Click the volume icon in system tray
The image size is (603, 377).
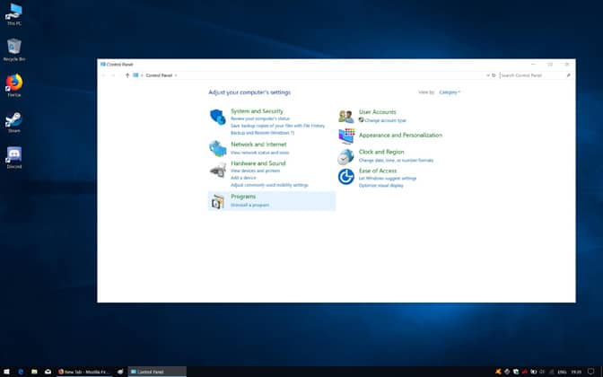tap(543, 372)
